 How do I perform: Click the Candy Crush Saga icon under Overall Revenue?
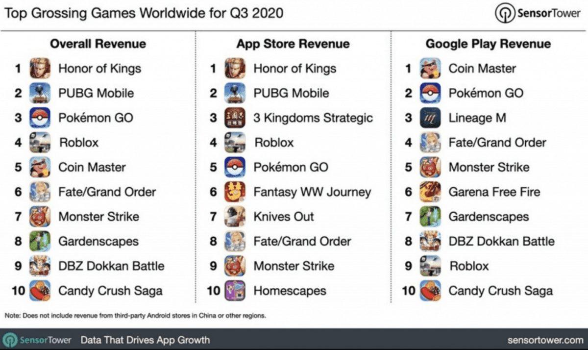[x=40, y=291]
